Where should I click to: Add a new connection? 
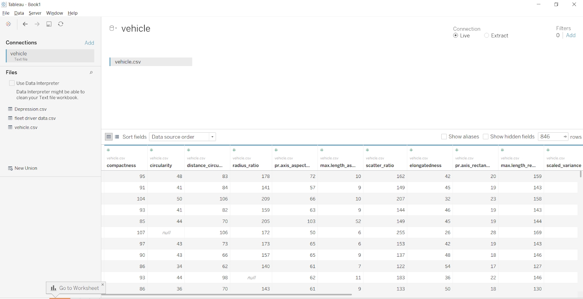click(x=89, y=43)
